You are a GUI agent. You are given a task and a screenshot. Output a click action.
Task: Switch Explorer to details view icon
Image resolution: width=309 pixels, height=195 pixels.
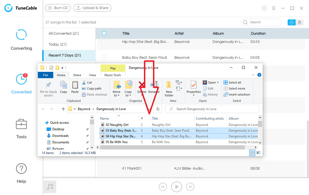252,153
